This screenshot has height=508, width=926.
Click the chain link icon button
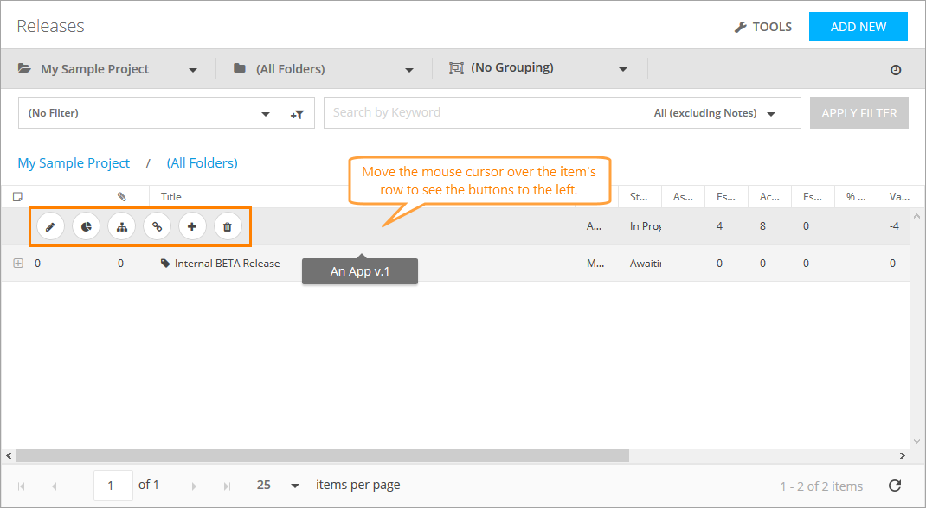point(157,226)
